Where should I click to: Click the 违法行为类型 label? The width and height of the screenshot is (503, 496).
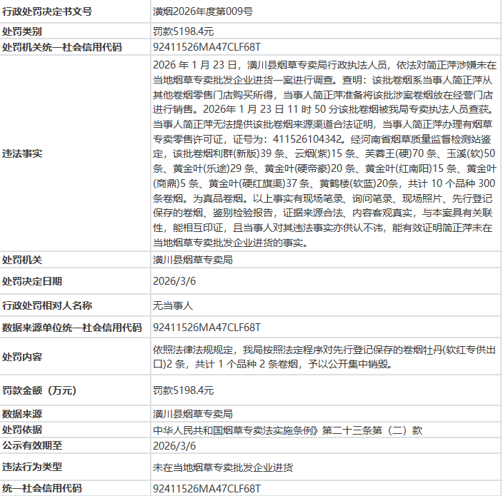[x=31, y=467]
